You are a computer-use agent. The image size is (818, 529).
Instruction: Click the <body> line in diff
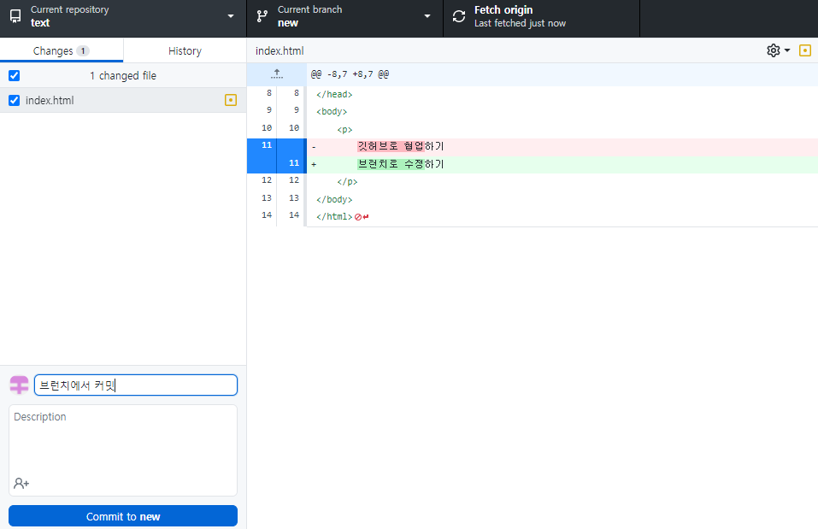[332, 112]
